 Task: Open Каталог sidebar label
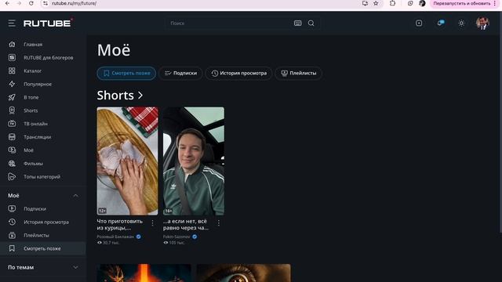tap(33, 70)
